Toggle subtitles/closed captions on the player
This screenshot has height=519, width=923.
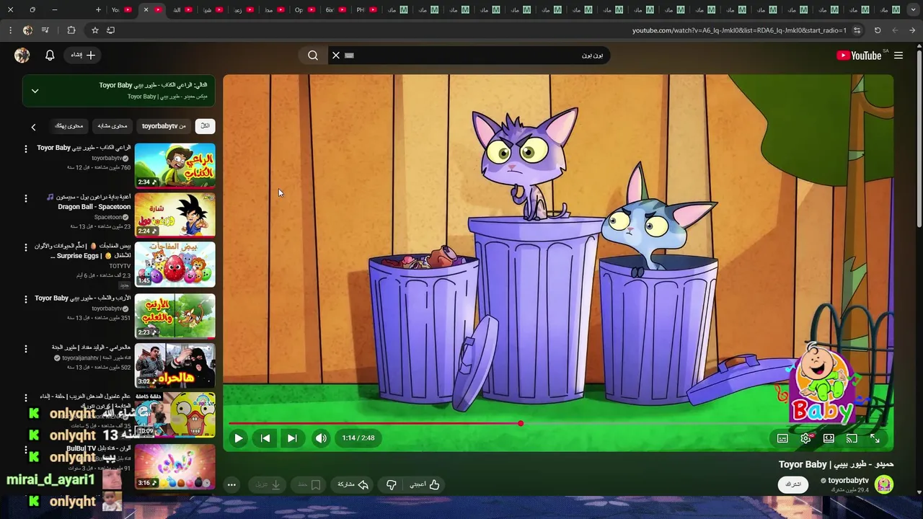pos(782,438)
